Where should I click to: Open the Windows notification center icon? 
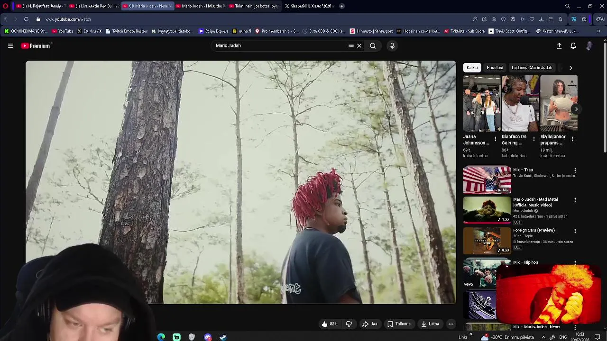coord(598,337)
